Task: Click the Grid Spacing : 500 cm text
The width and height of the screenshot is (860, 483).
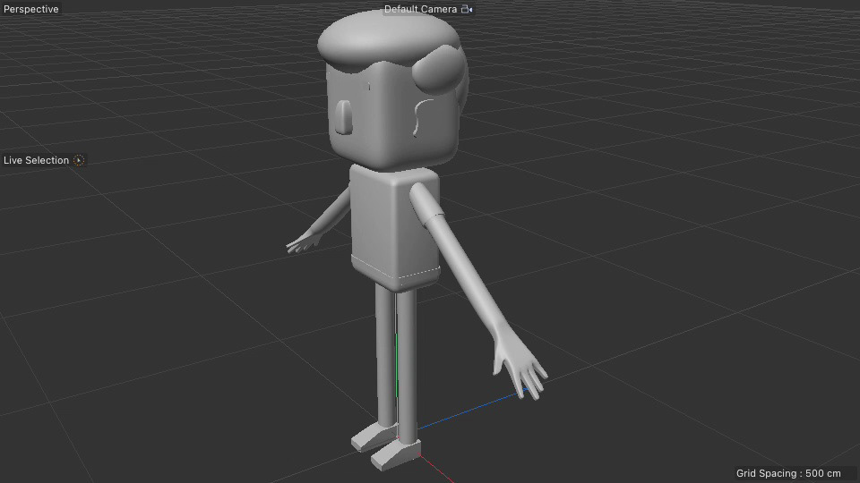Action: tap(788, 473)
